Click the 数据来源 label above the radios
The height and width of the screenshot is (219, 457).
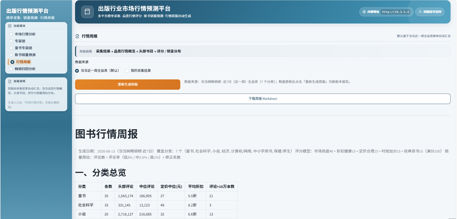pyautogui.click(x=82, y=62)
